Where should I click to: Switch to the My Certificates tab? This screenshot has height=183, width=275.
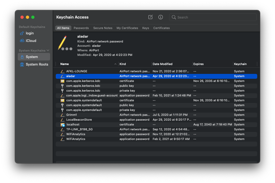127,28
